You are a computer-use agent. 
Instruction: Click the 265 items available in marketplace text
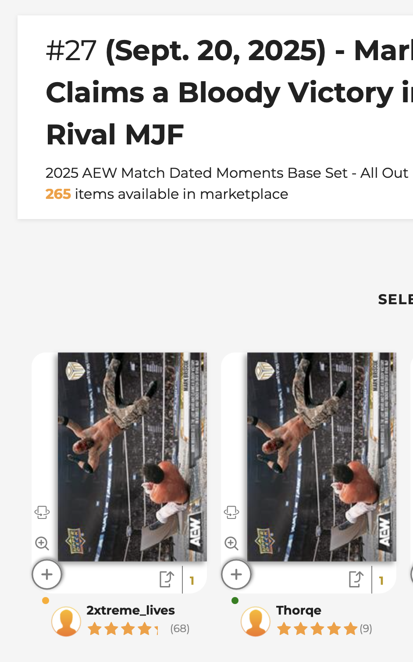coord(167,194)
